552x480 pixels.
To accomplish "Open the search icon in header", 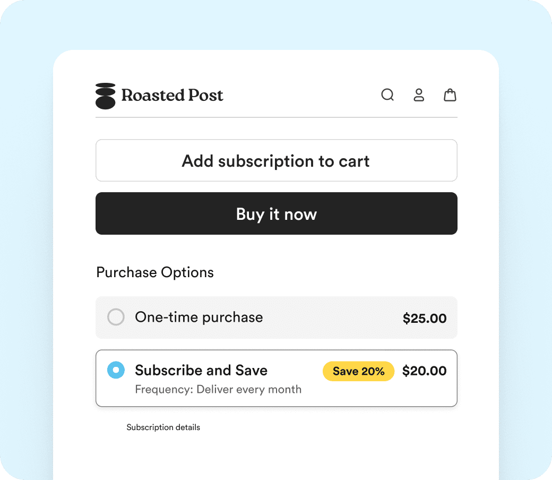I will click(388, 95).
